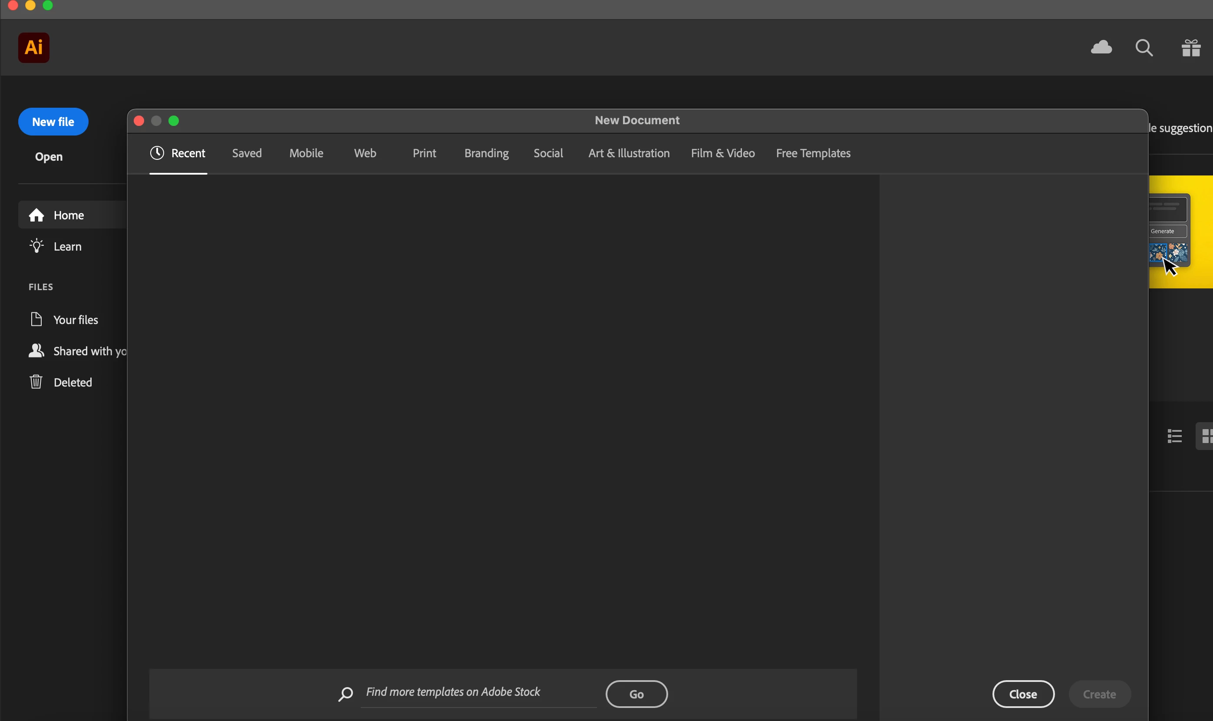Click the Adobe Stock search magnifier icon
Screen dimensions: 1213x721
point(345,694)
